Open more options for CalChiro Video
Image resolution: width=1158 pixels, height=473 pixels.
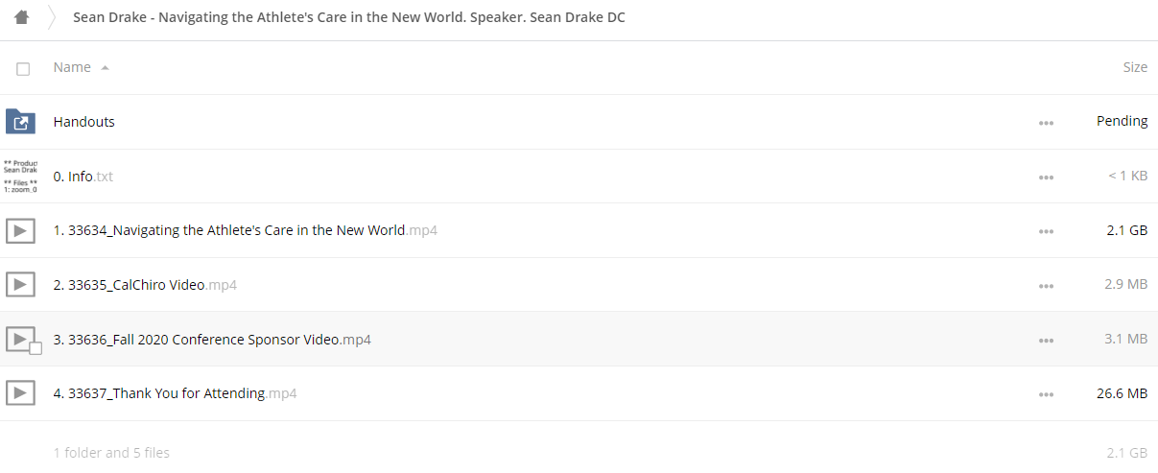tap(1046, 286)
